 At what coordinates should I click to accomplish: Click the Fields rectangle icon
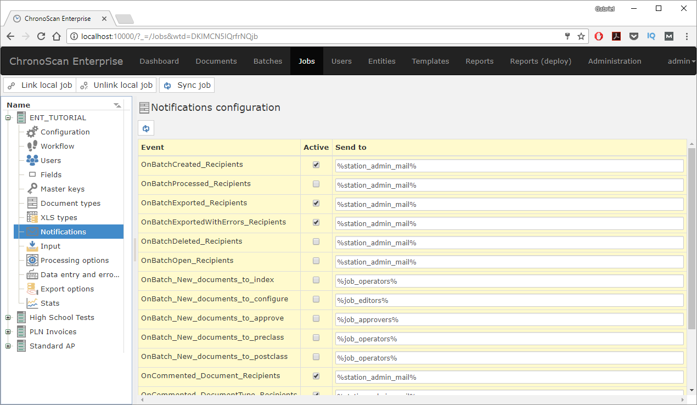pyautogui.click(x=32, y=175)
